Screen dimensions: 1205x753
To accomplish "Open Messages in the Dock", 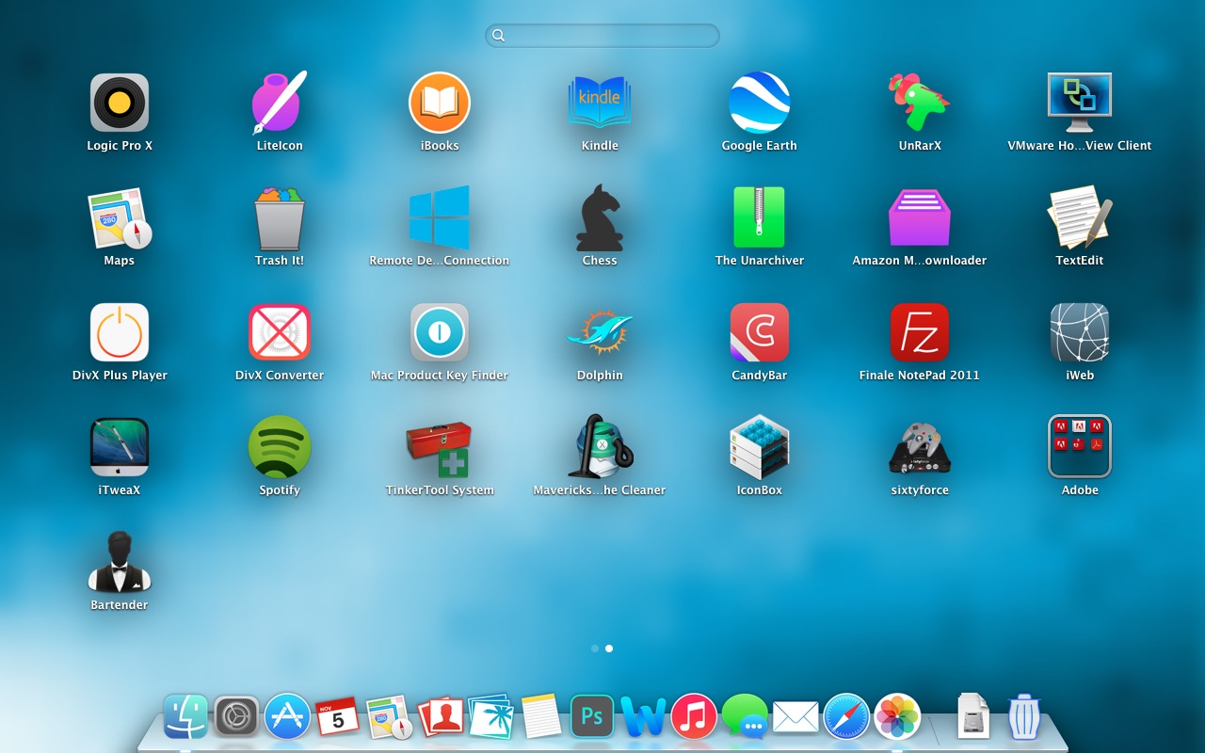I will tap(745, 717).
